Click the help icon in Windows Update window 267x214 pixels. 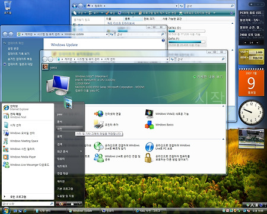pyautogui.click(x=163, y=40)
